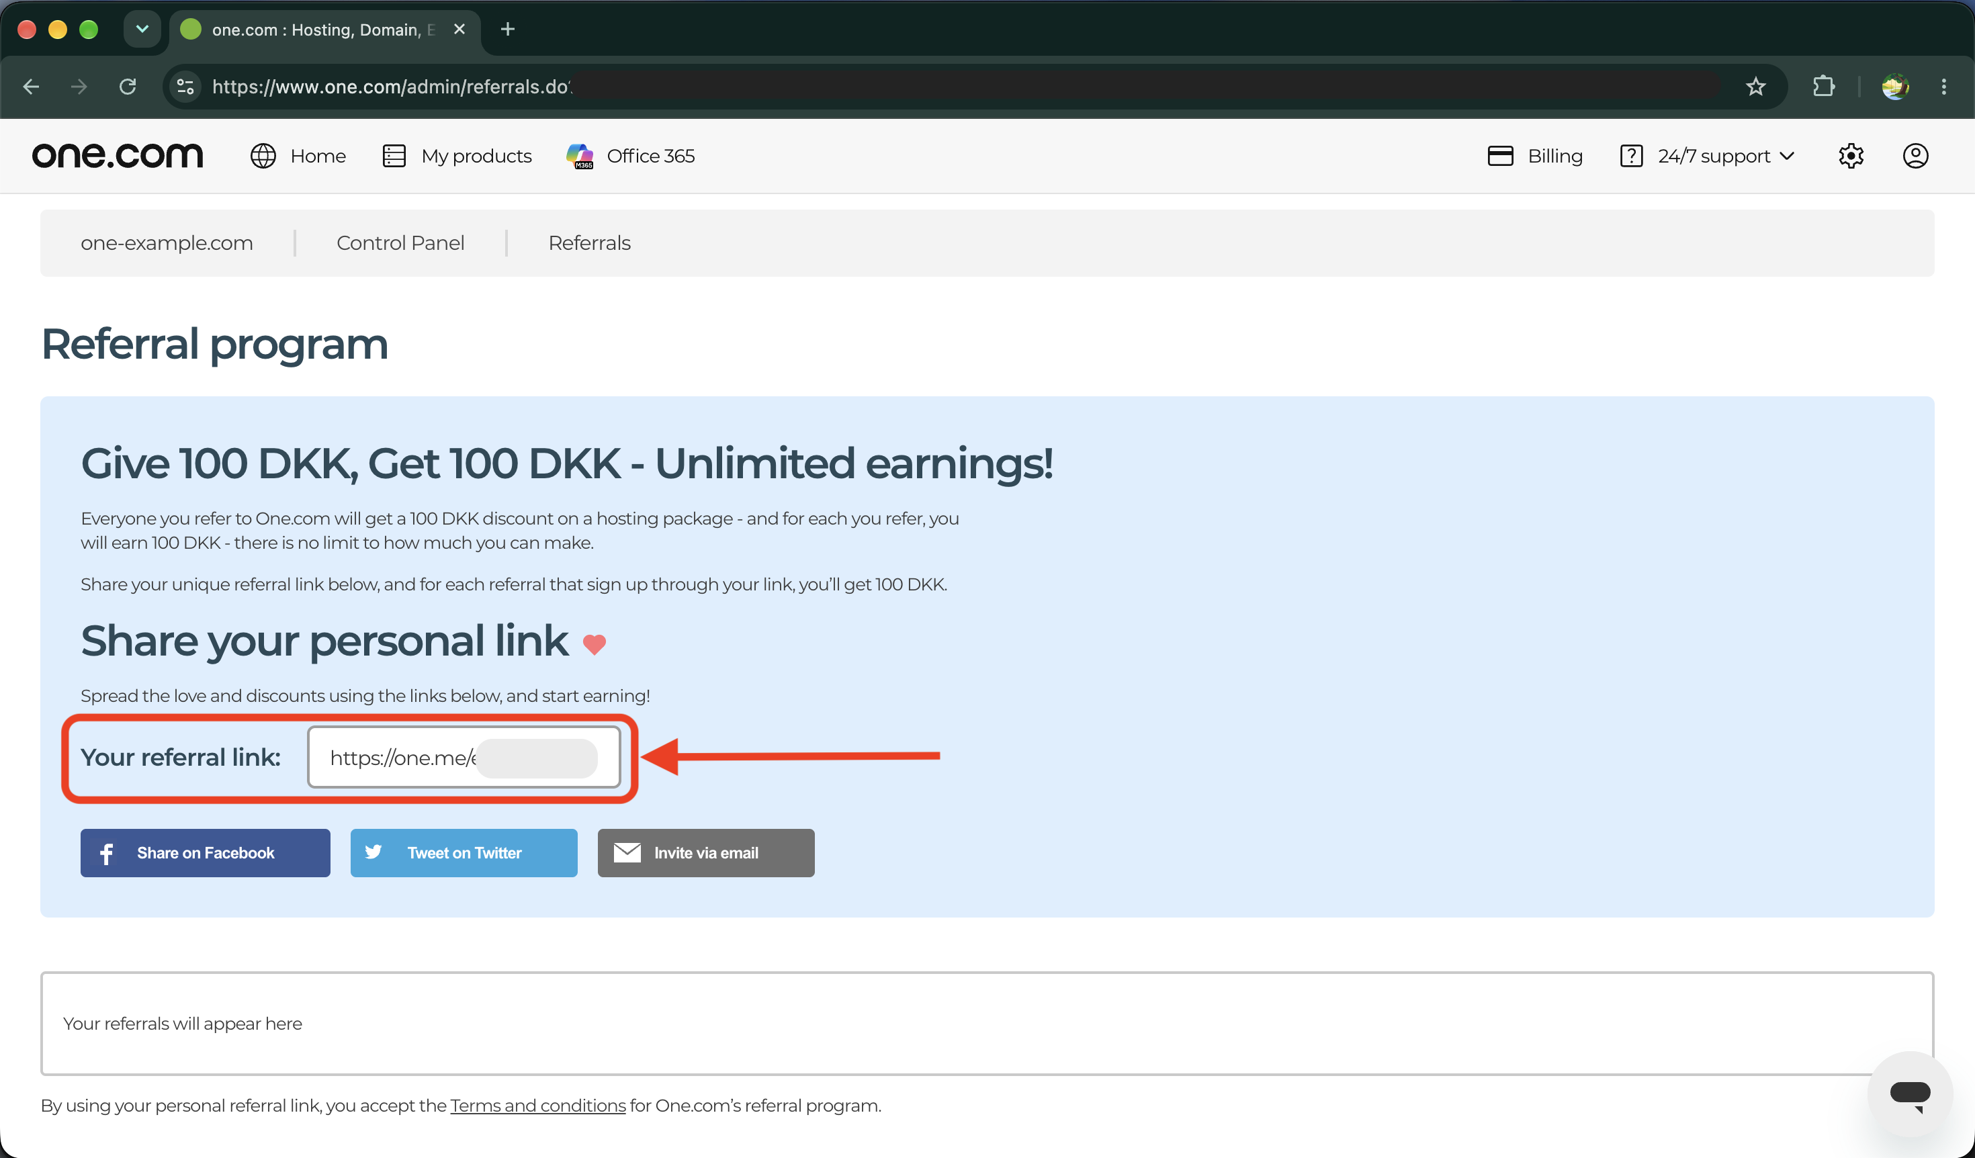Click the one-example.com breadcrumb
The height and width of the screenshot is (1158, 1975).
167,243
